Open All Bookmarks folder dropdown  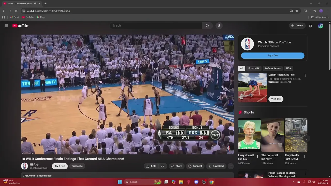320,17
